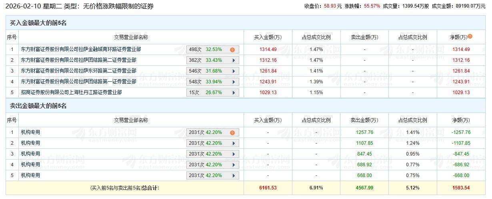Open 东方财富证券拉萨团结路第一证券营业部 link
Screen dimensions: 492x199
tap(78, 81)
